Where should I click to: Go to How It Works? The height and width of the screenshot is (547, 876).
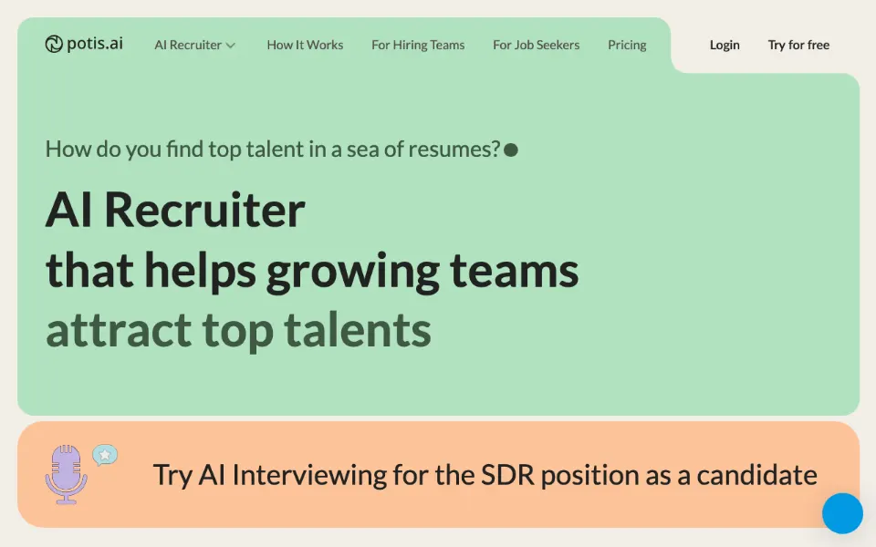305,45
